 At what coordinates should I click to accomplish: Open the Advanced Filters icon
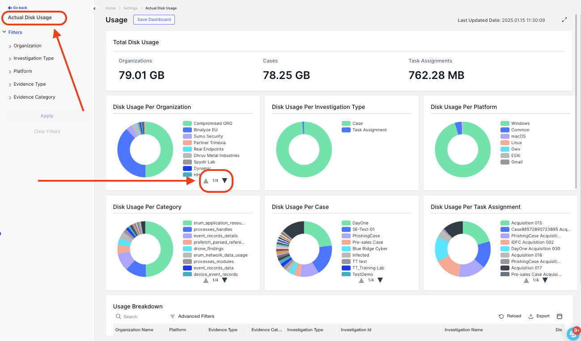(x=173, y=316)
